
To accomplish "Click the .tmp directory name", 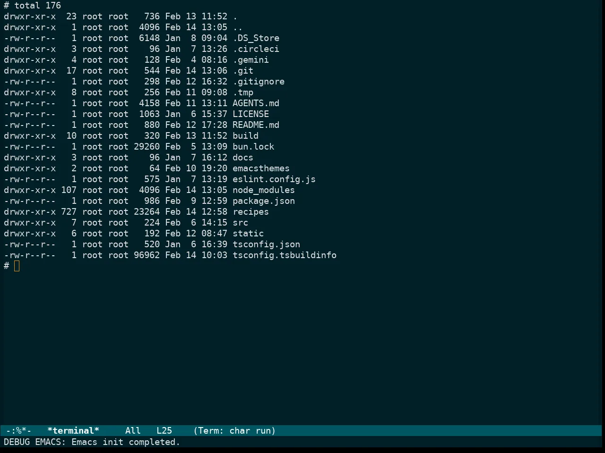I will pos(243,92).
